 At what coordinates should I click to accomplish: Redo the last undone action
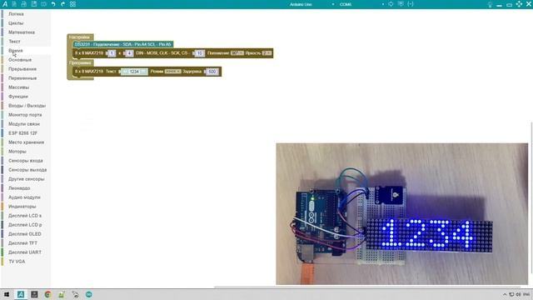coord(63,4)
